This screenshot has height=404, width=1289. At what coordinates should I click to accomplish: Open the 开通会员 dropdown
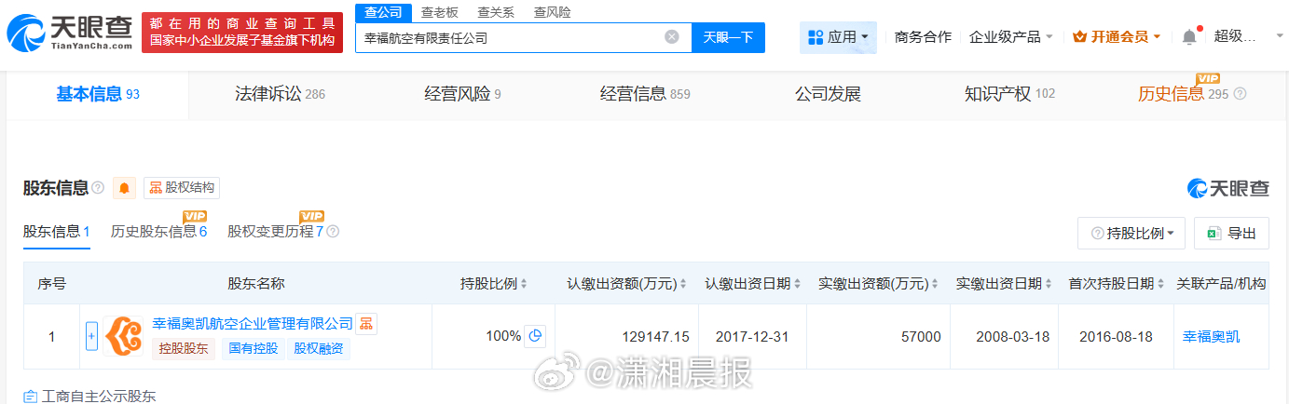click(x=1117, y=37)
